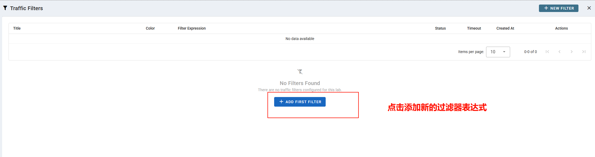Screen dimensions: 595x157
Task: Click the 0-0 of 0 pagination text
Action: tap(530, 52)
